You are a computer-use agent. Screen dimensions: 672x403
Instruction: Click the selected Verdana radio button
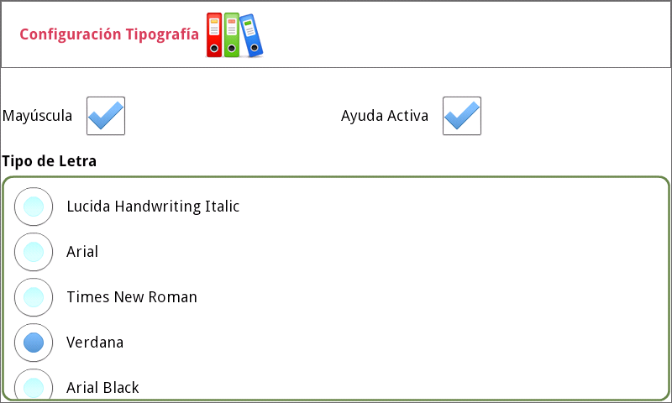[x=34, y=343]
